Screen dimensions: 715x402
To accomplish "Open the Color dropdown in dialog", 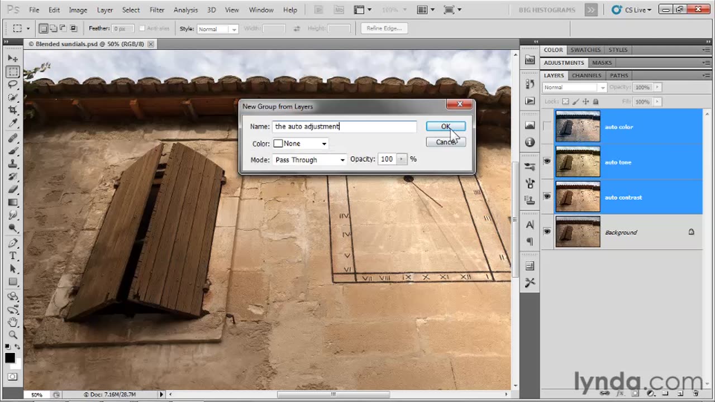I will point(301,143).
